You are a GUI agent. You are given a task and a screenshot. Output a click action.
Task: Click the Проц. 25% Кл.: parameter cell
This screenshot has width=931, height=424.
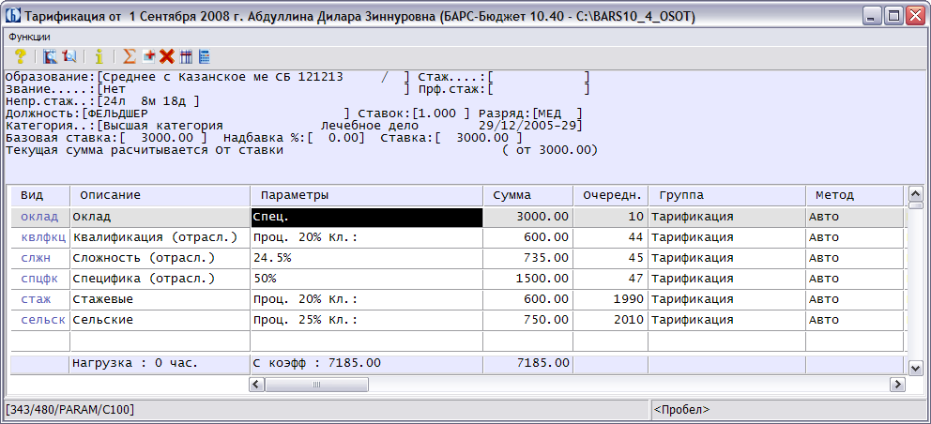[366, 320]
